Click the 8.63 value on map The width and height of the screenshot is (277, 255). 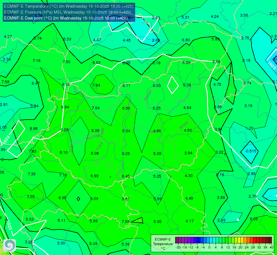click(x=96, y=63)
